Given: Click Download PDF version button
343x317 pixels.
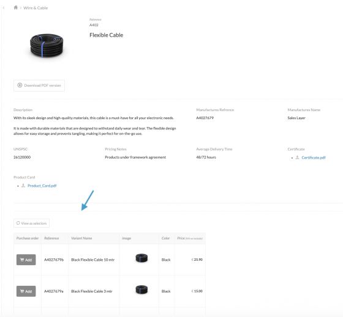Looking at the screenshot, I should click(39, 86).
